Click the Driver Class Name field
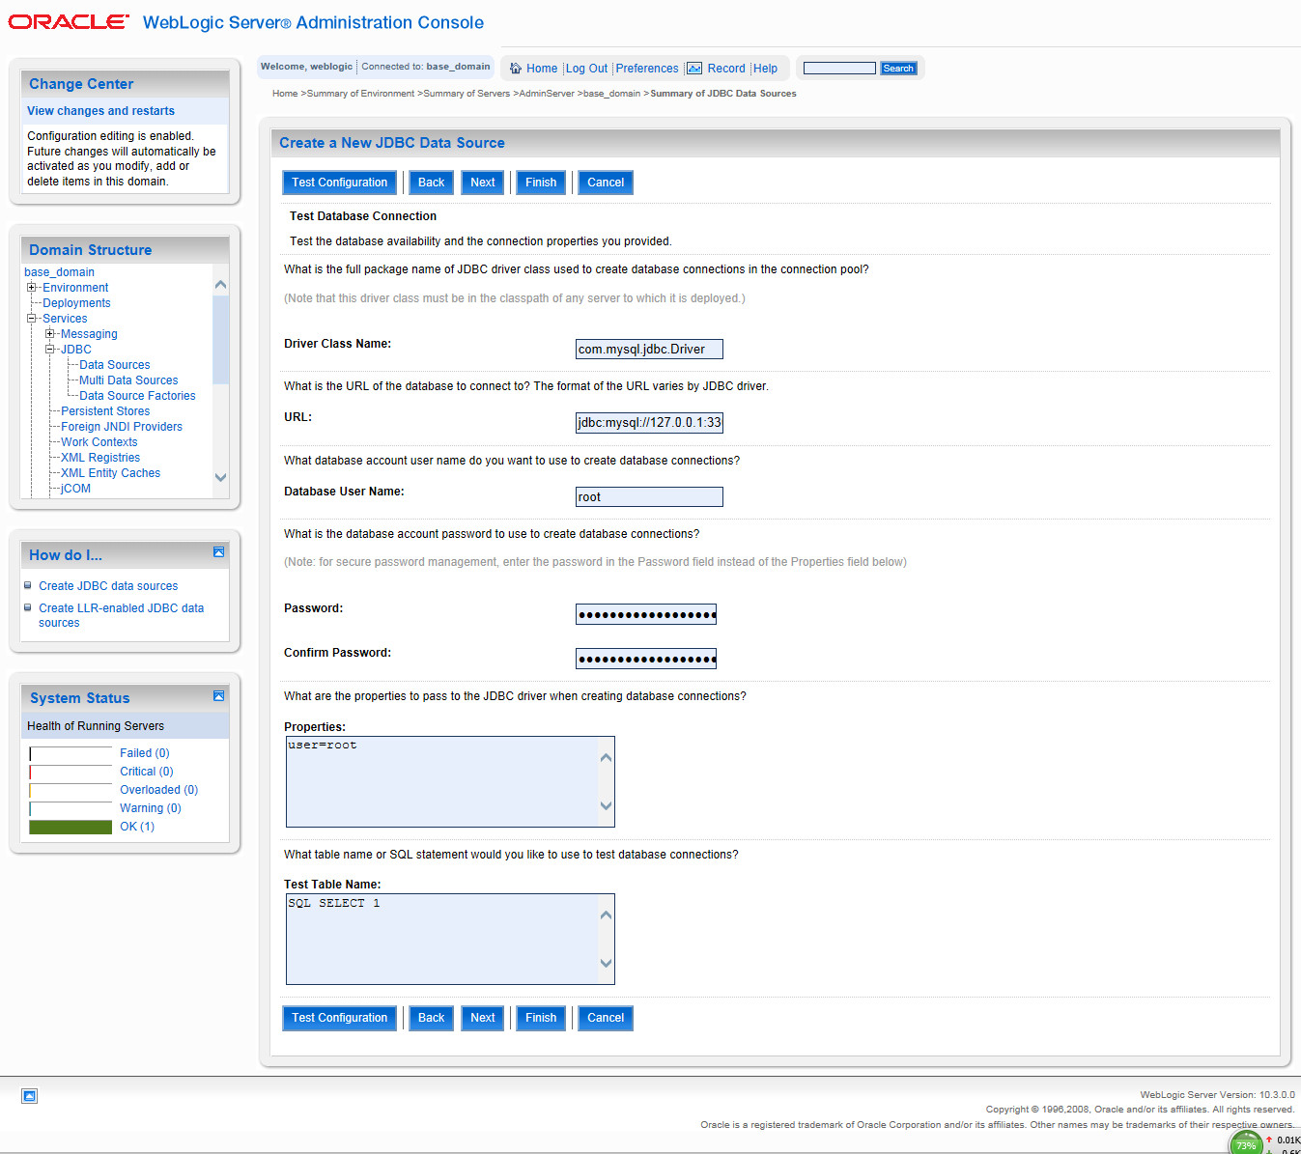Image resolution: width=1301 pixels, height=1154 pixels. (649, 349)
